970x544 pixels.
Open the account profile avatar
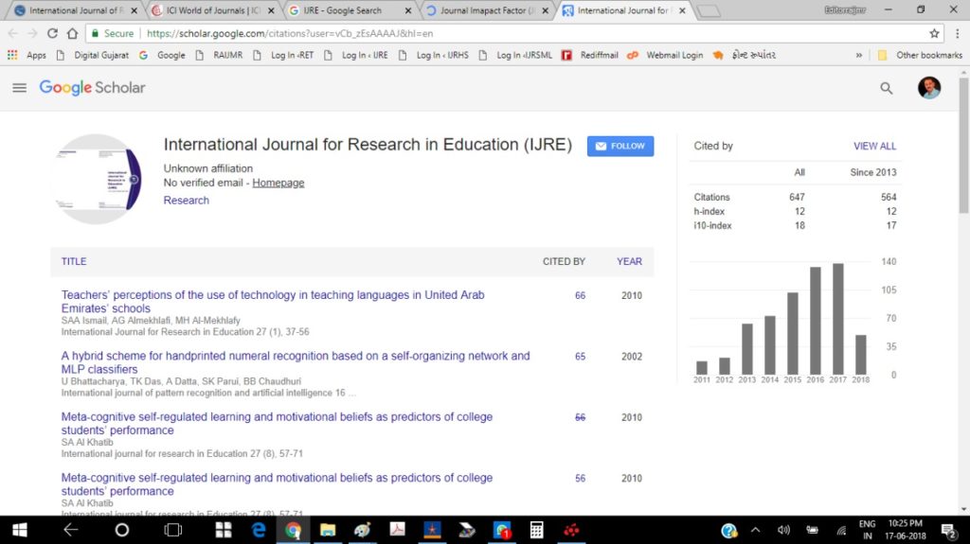click(x=928, y=88)
